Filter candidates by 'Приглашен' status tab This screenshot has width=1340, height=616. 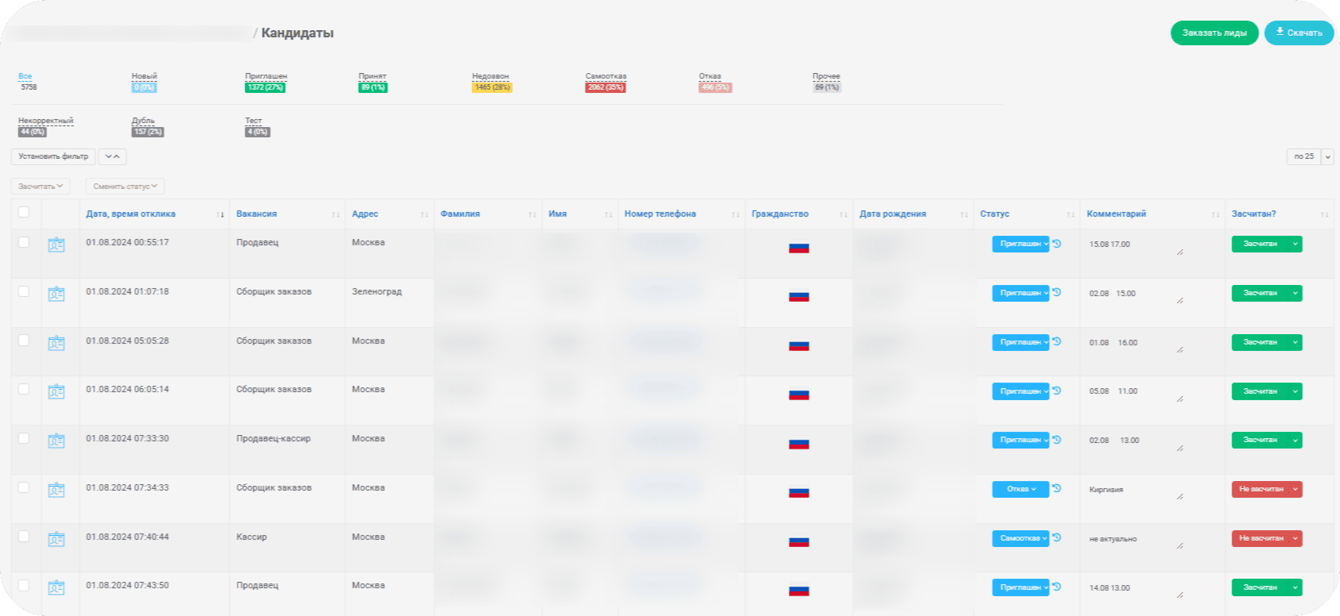[x=266, y=76]
